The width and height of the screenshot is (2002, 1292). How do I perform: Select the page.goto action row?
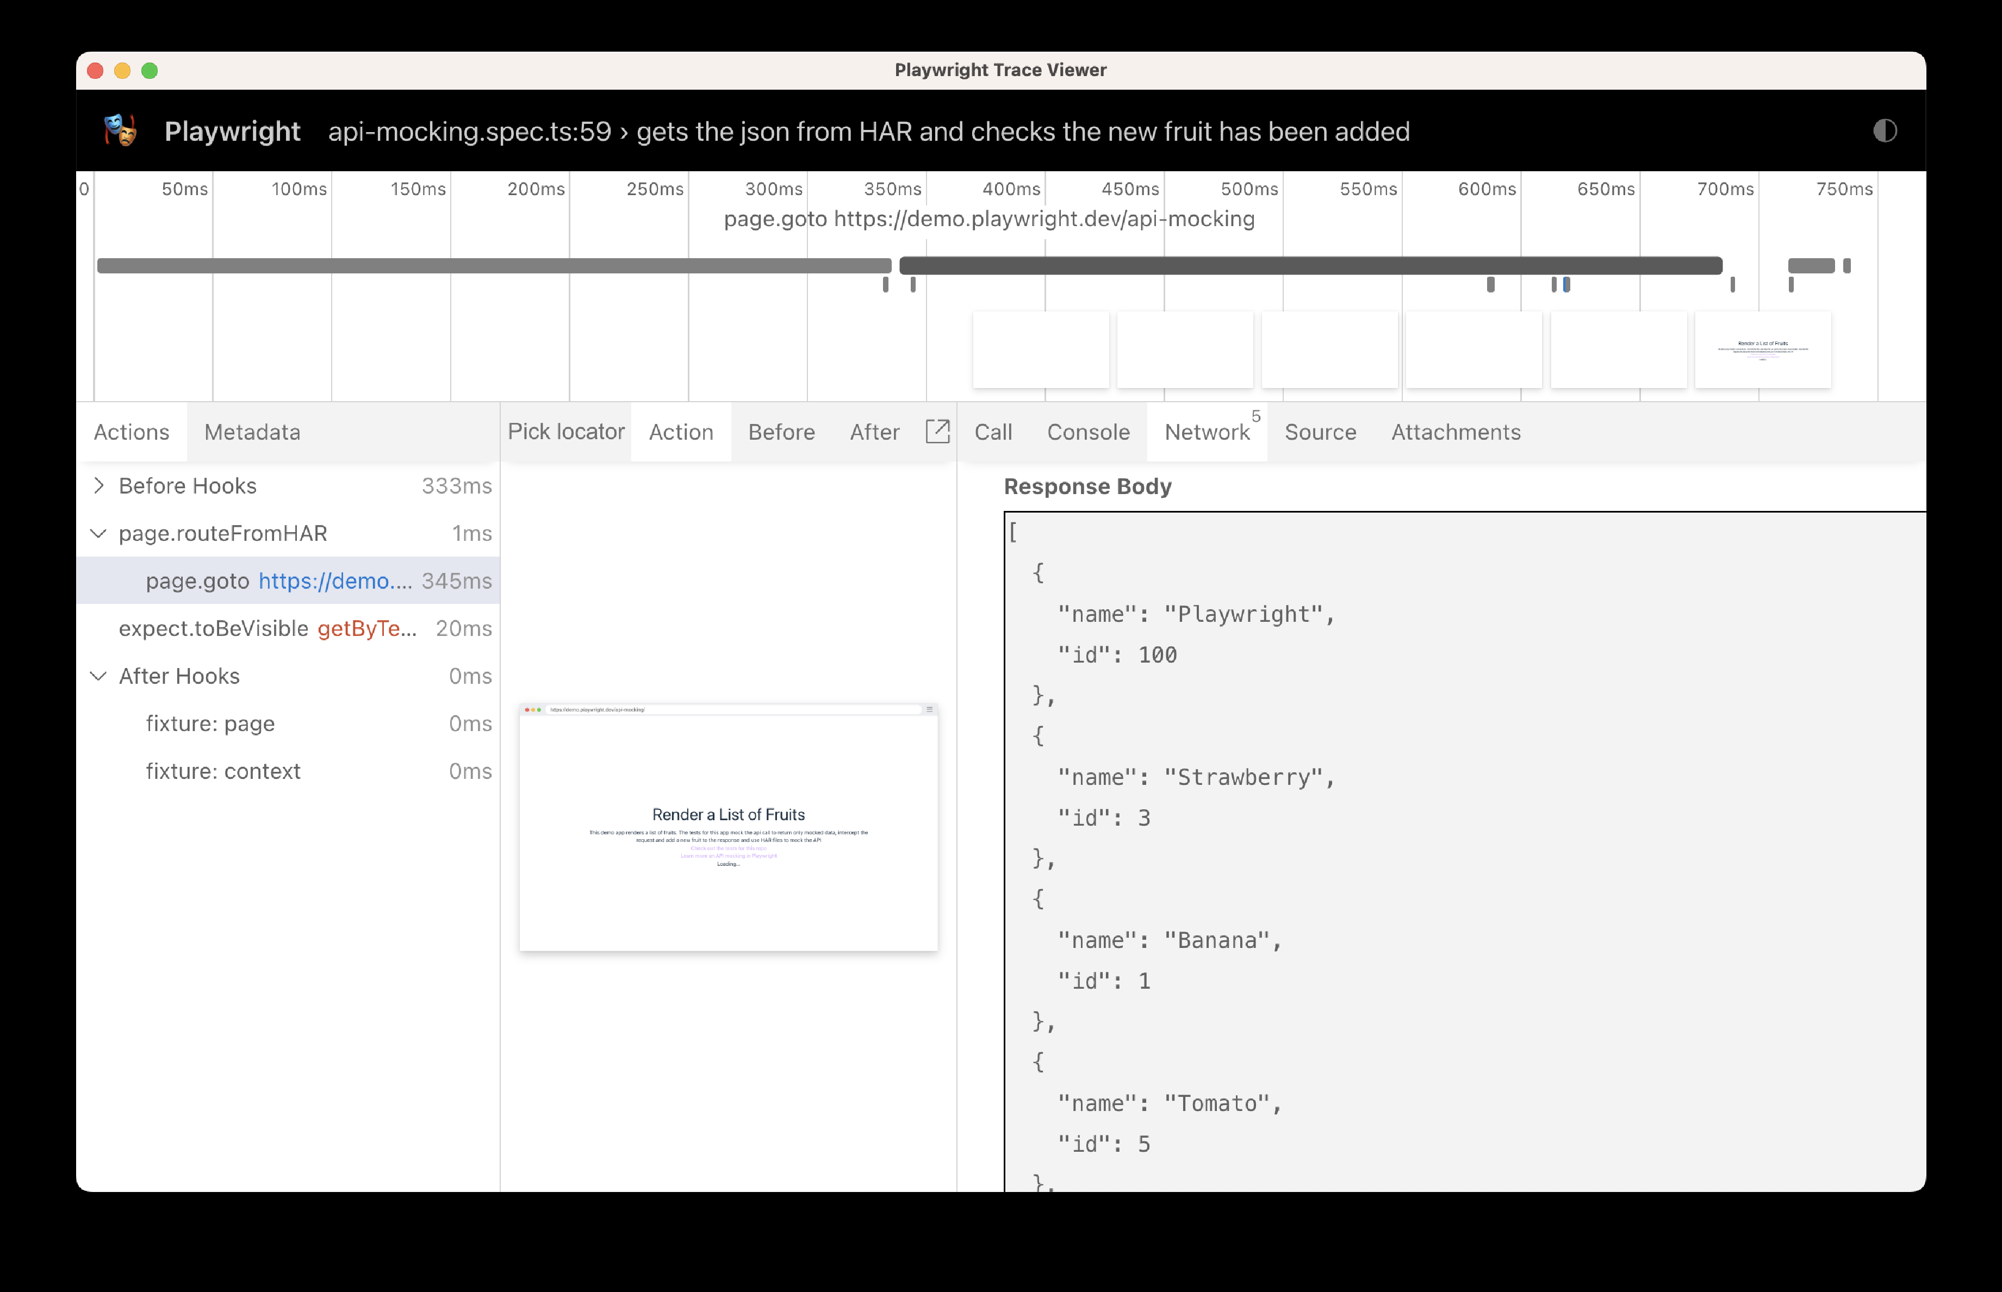pos(288,581)
